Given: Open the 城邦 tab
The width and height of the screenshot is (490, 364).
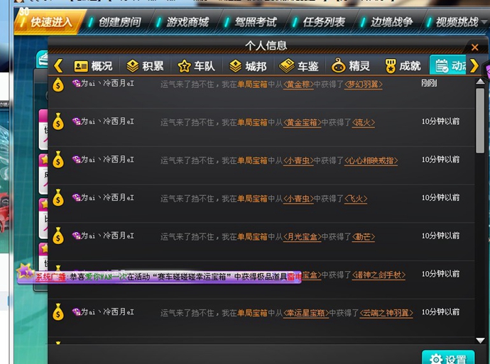Looking at the screenshot, I should click(x=248, y=66).
